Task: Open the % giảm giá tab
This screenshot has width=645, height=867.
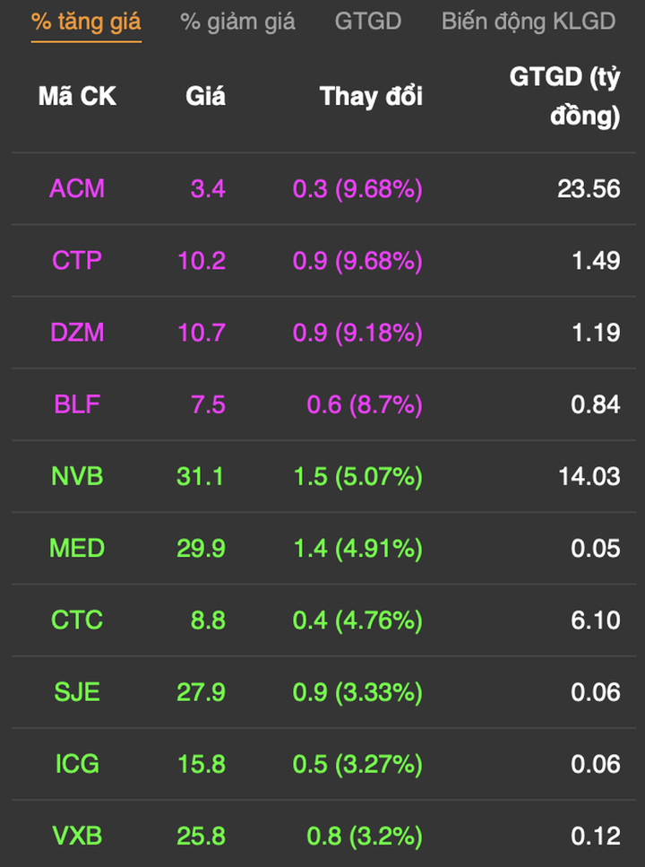Action: tap(237, 22)
